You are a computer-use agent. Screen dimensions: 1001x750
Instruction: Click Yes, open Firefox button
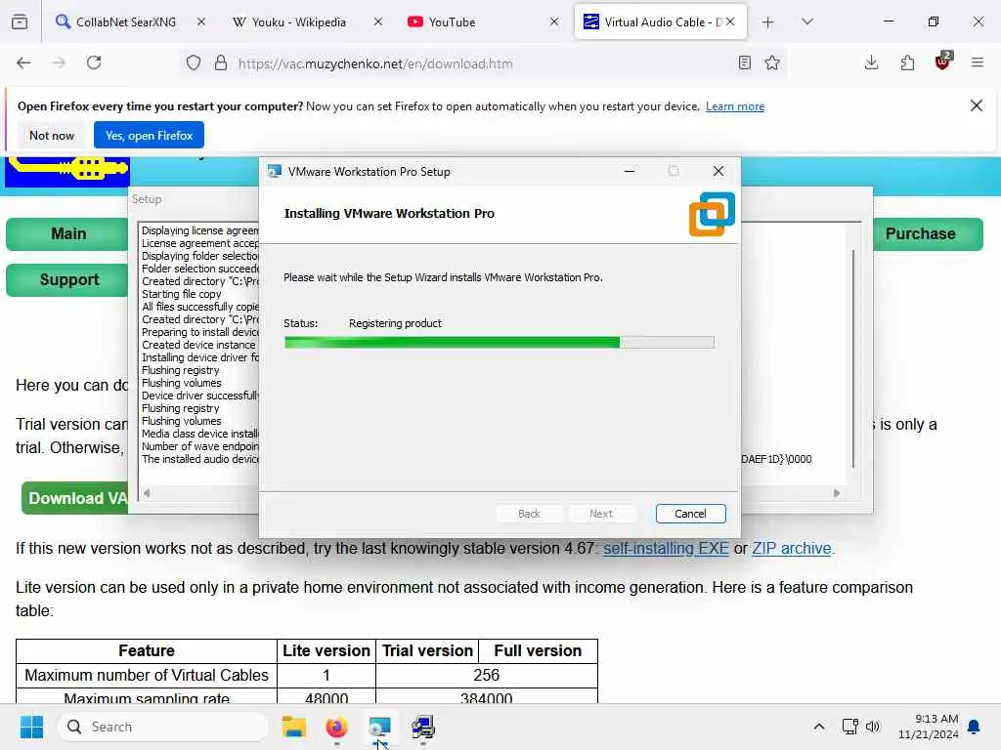click(149, 135)
